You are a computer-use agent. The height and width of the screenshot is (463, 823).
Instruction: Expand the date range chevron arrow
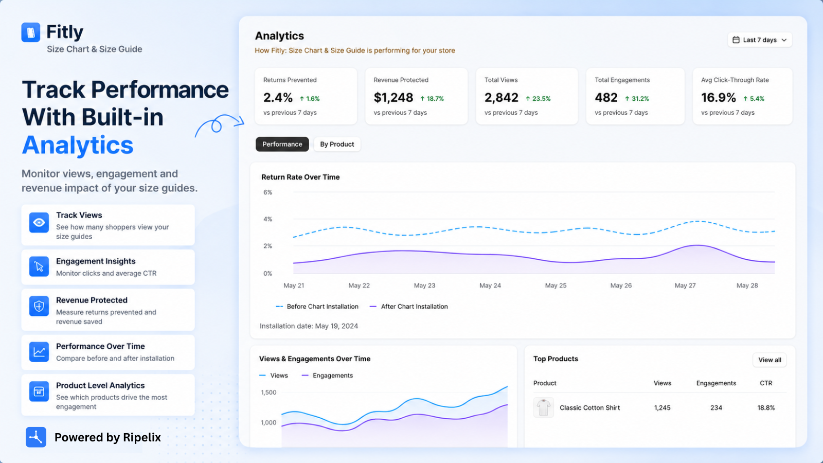tap(784, 40)
